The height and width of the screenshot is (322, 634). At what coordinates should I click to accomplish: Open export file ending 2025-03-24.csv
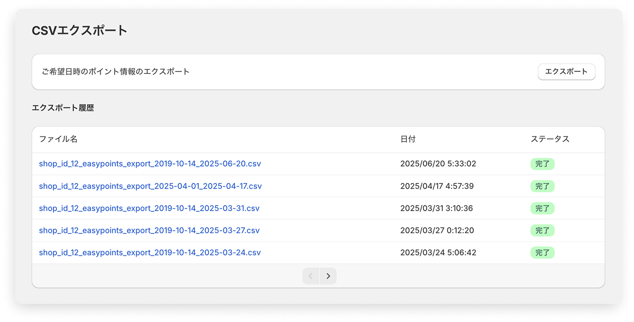150,253
